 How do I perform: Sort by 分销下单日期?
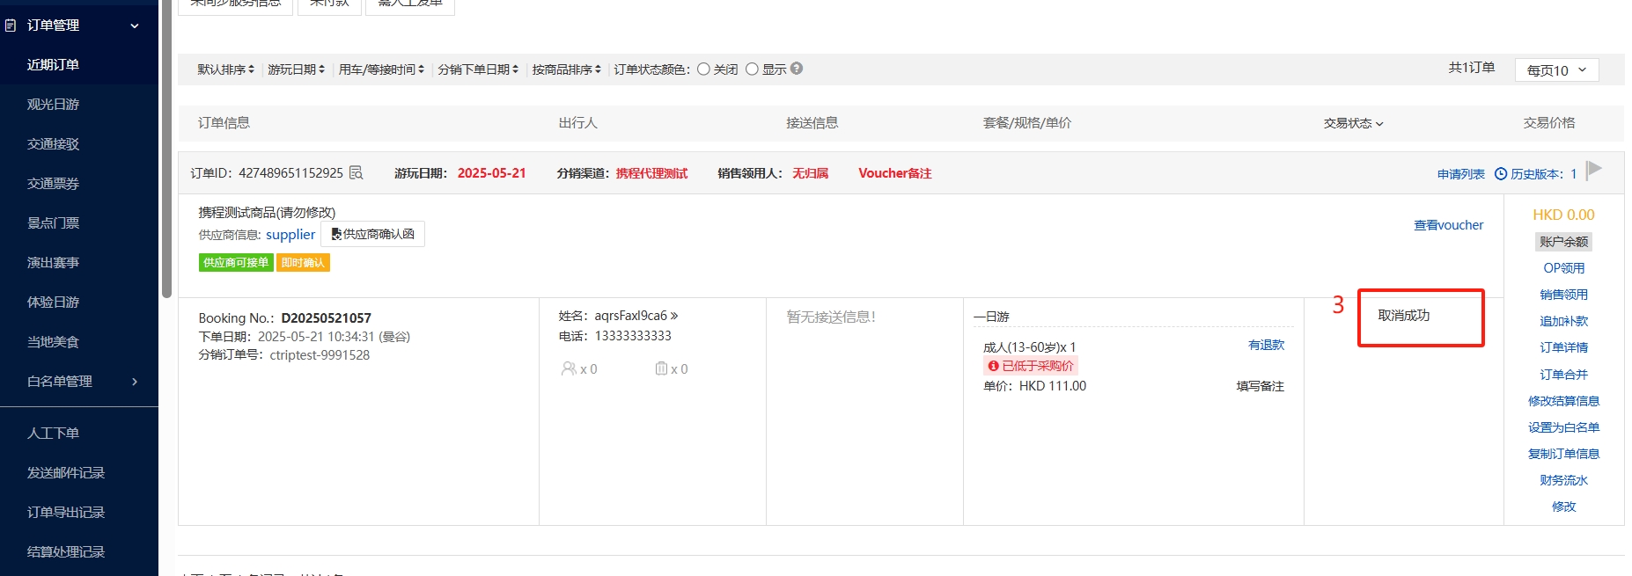pos(479,69)
